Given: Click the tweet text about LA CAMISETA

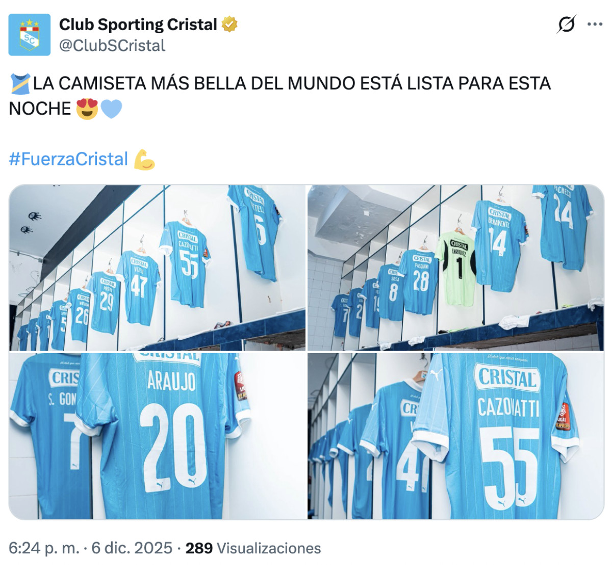Looking at the screenshot, I should click(x=279, y=96).
